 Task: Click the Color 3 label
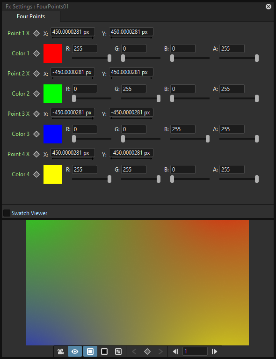coord(21,134)
